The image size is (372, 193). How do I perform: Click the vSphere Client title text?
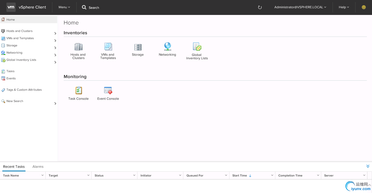(32, 7)
